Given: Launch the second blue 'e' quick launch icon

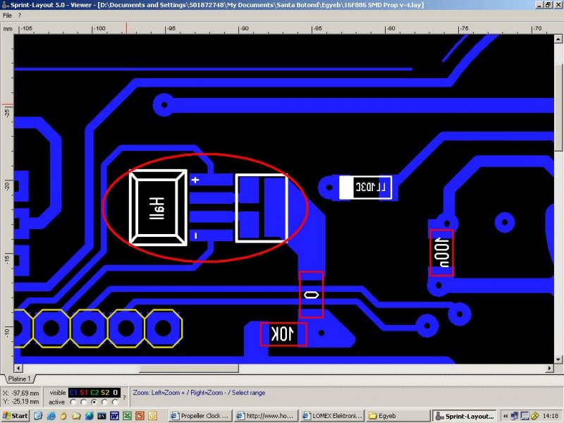Looking at the screenshot, I should point(51,416).
